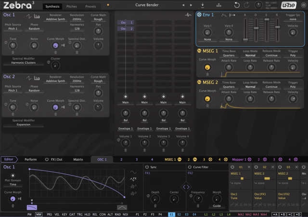
Task: Click the Guide button under Morph
Action: point(217,206)
